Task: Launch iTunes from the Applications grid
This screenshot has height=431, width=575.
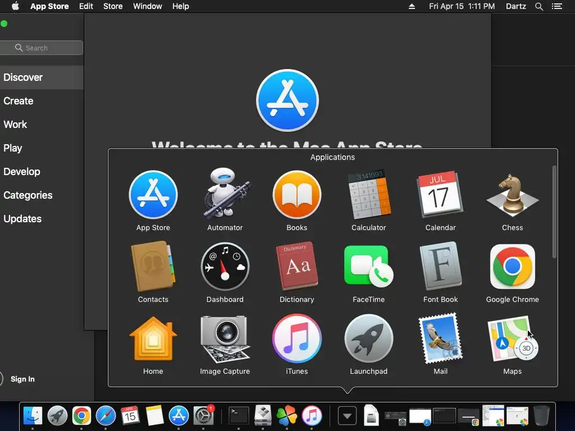Action: (297, 338)
